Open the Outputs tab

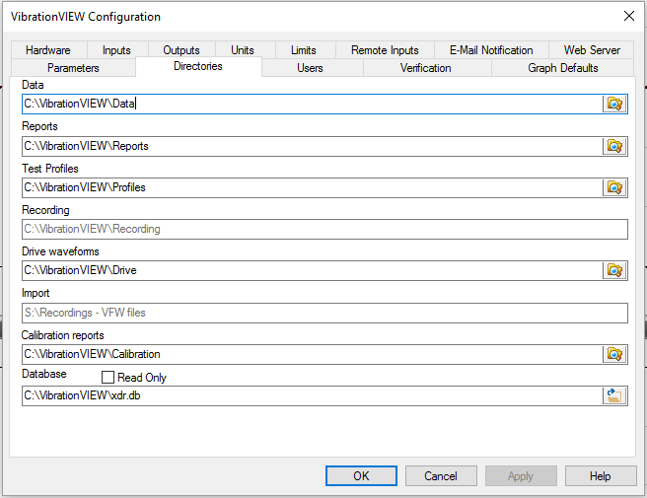181,50
